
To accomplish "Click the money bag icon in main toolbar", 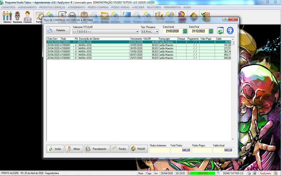I will tap(159, 15).
